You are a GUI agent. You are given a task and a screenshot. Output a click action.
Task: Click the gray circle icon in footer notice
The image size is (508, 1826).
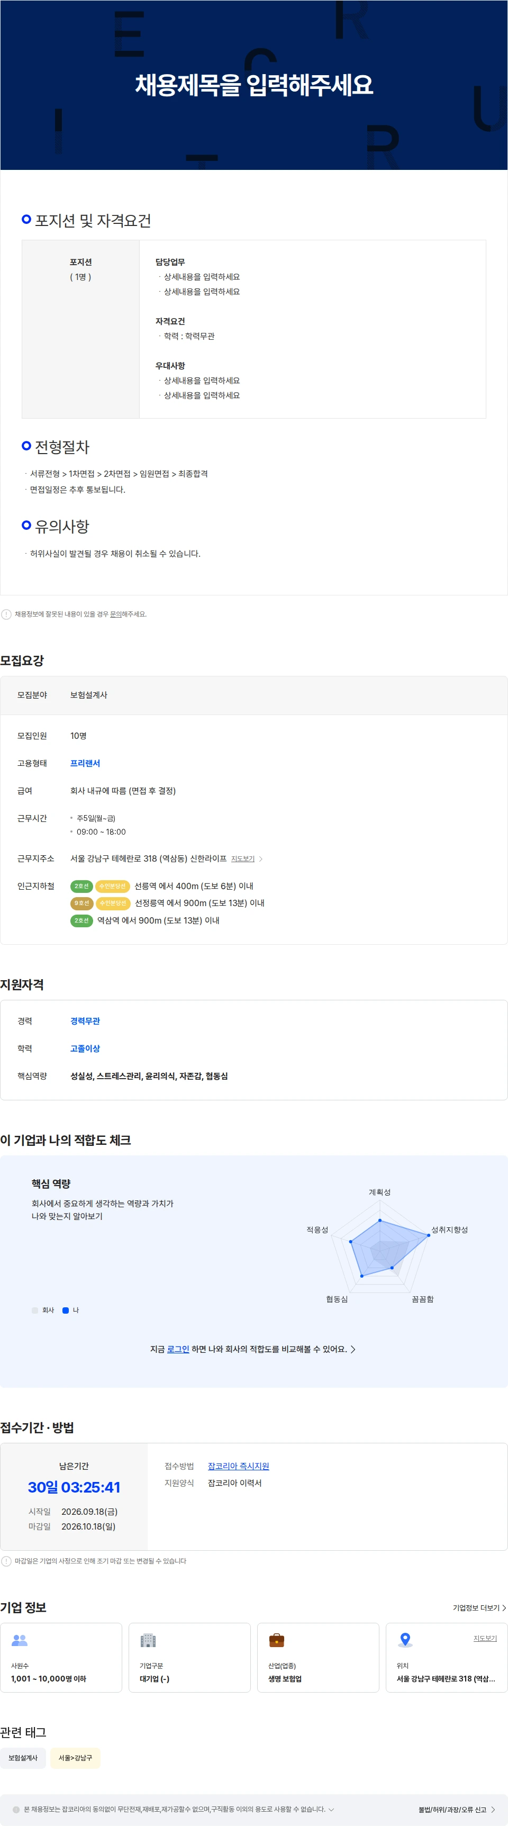16,1809
